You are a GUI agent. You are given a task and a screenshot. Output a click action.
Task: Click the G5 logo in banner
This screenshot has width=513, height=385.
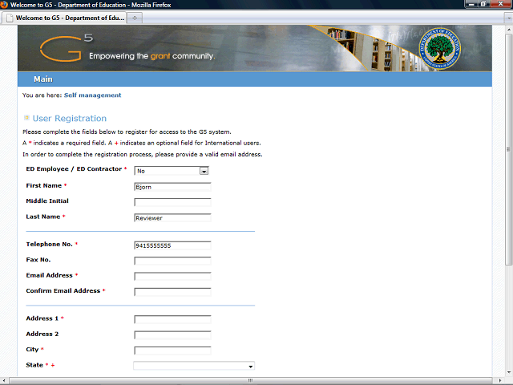[67, 48]
